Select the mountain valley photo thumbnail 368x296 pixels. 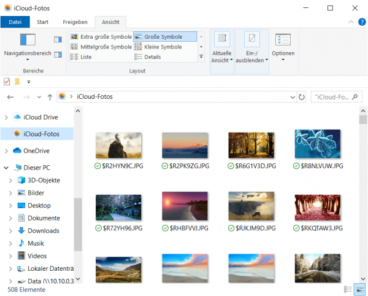[x=118, y=270]
